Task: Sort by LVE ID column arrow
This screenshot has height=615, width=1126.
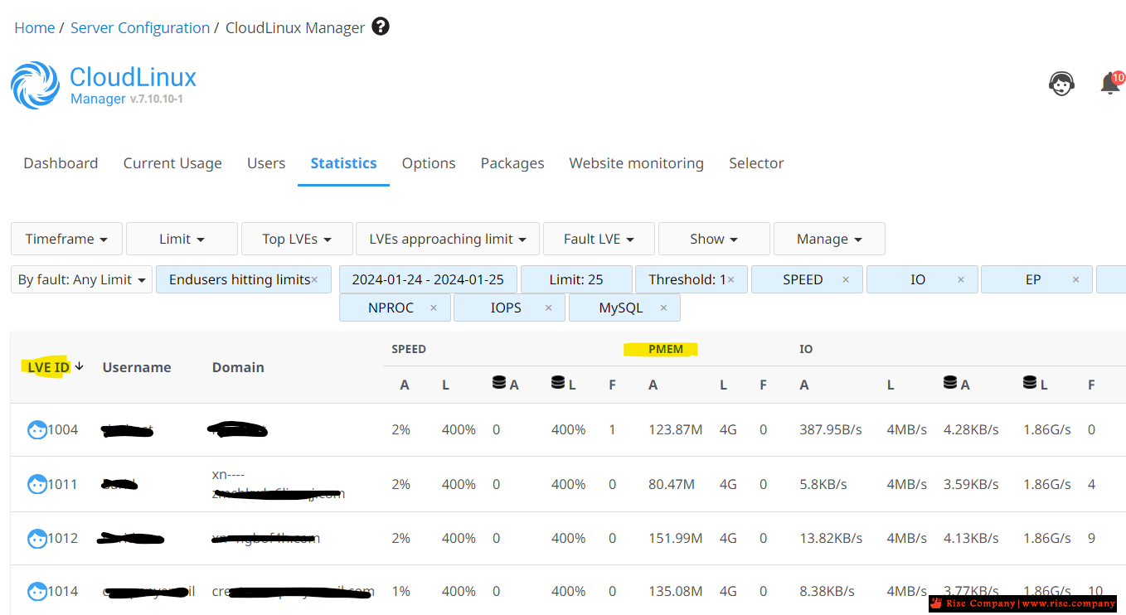Action: coord(80,366)
